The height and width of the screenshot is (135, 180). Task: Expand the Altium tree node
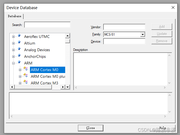(x=13, y=43)
